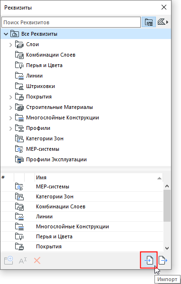Select Категории Зон row in list

coord(82,196)
